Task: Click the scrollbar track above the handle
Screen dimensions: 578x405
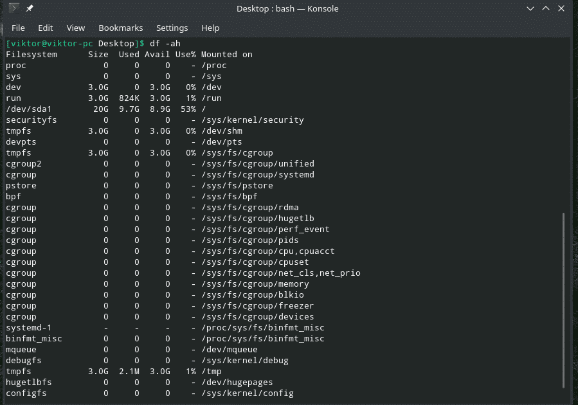Action: (564, 129)
